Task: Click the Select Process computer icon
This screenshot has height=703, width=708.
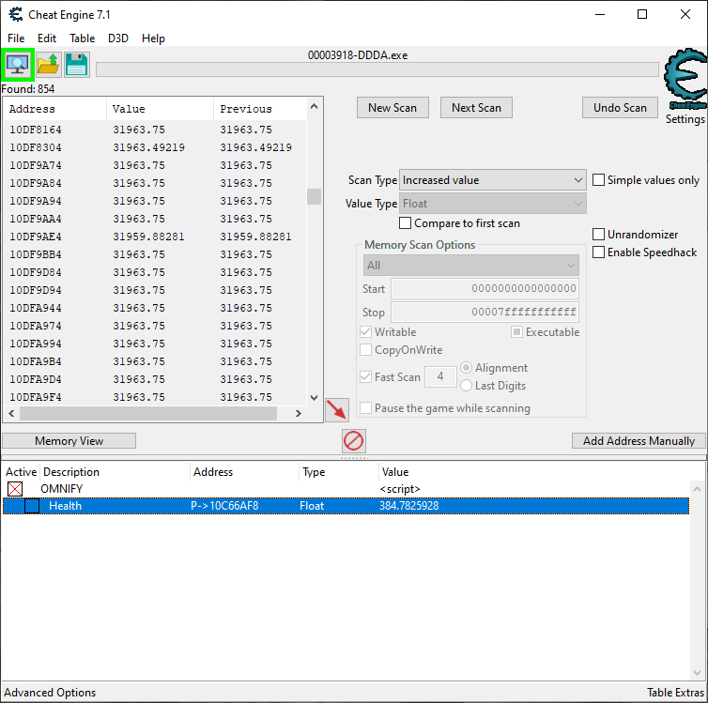Action: click(x=18, y=66)
